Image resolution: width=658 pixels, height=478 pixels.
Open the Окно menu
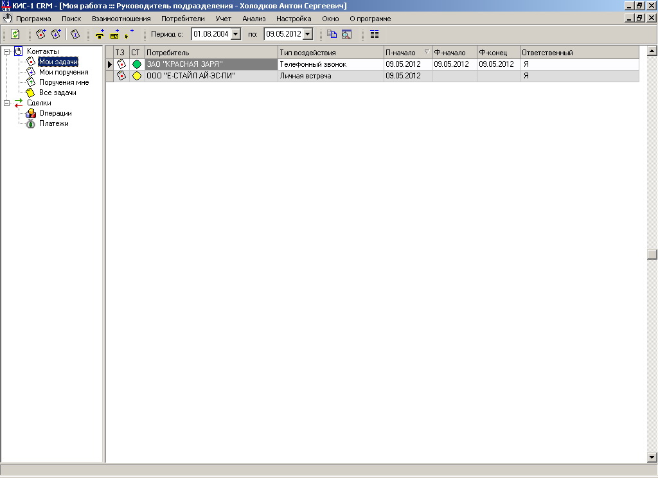330,19
